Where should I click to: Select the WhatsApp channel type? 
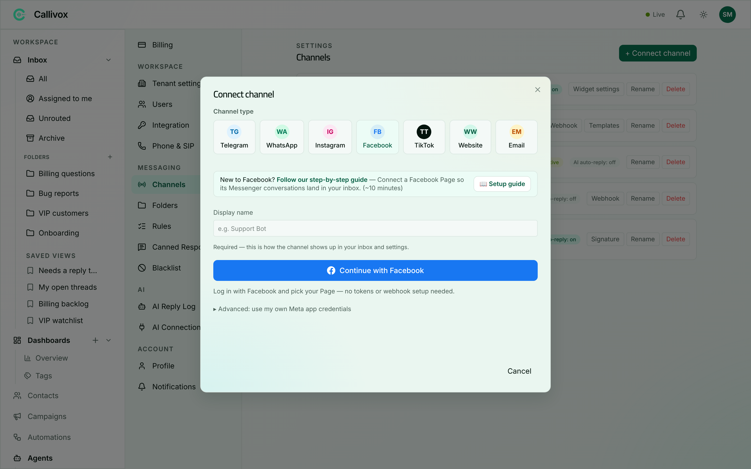(282, 137)
